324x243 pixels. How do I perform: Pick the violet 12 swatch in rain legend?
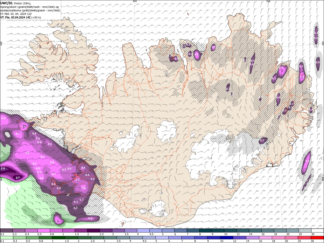coord(239,238)
